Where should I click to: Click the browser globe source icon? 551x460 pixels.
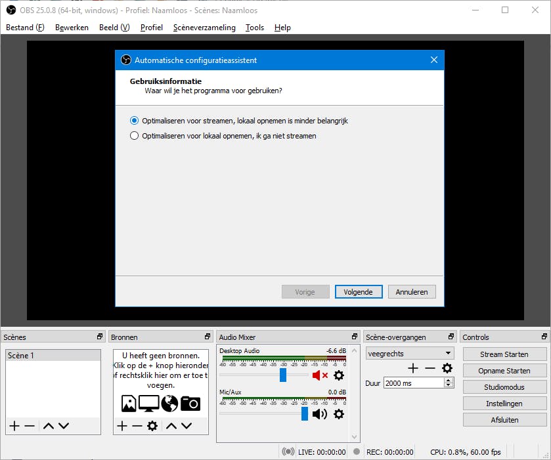pyautogui.click(x=169, y=404)
